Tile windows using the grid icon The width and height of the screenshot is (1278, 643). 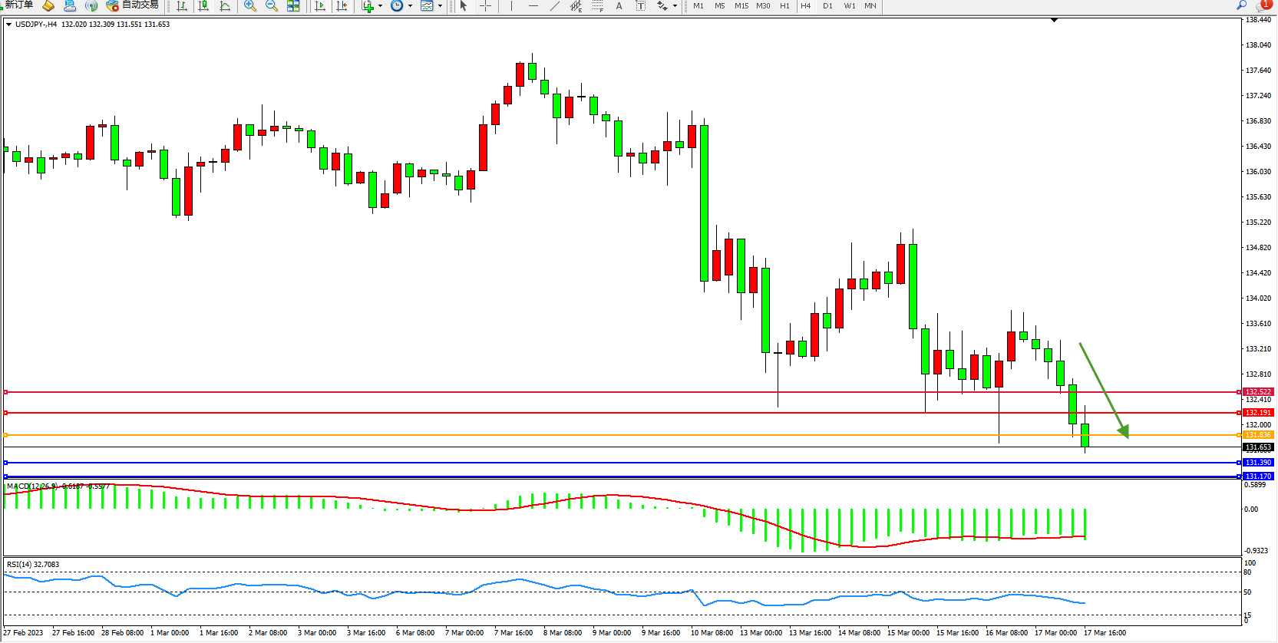(x=293, y=6)
